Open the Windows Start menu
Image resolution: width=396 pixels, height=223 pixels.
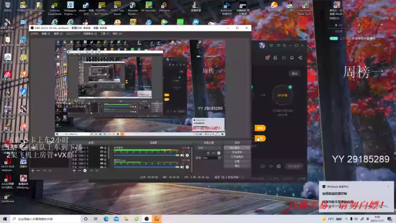tap(5, 219)
